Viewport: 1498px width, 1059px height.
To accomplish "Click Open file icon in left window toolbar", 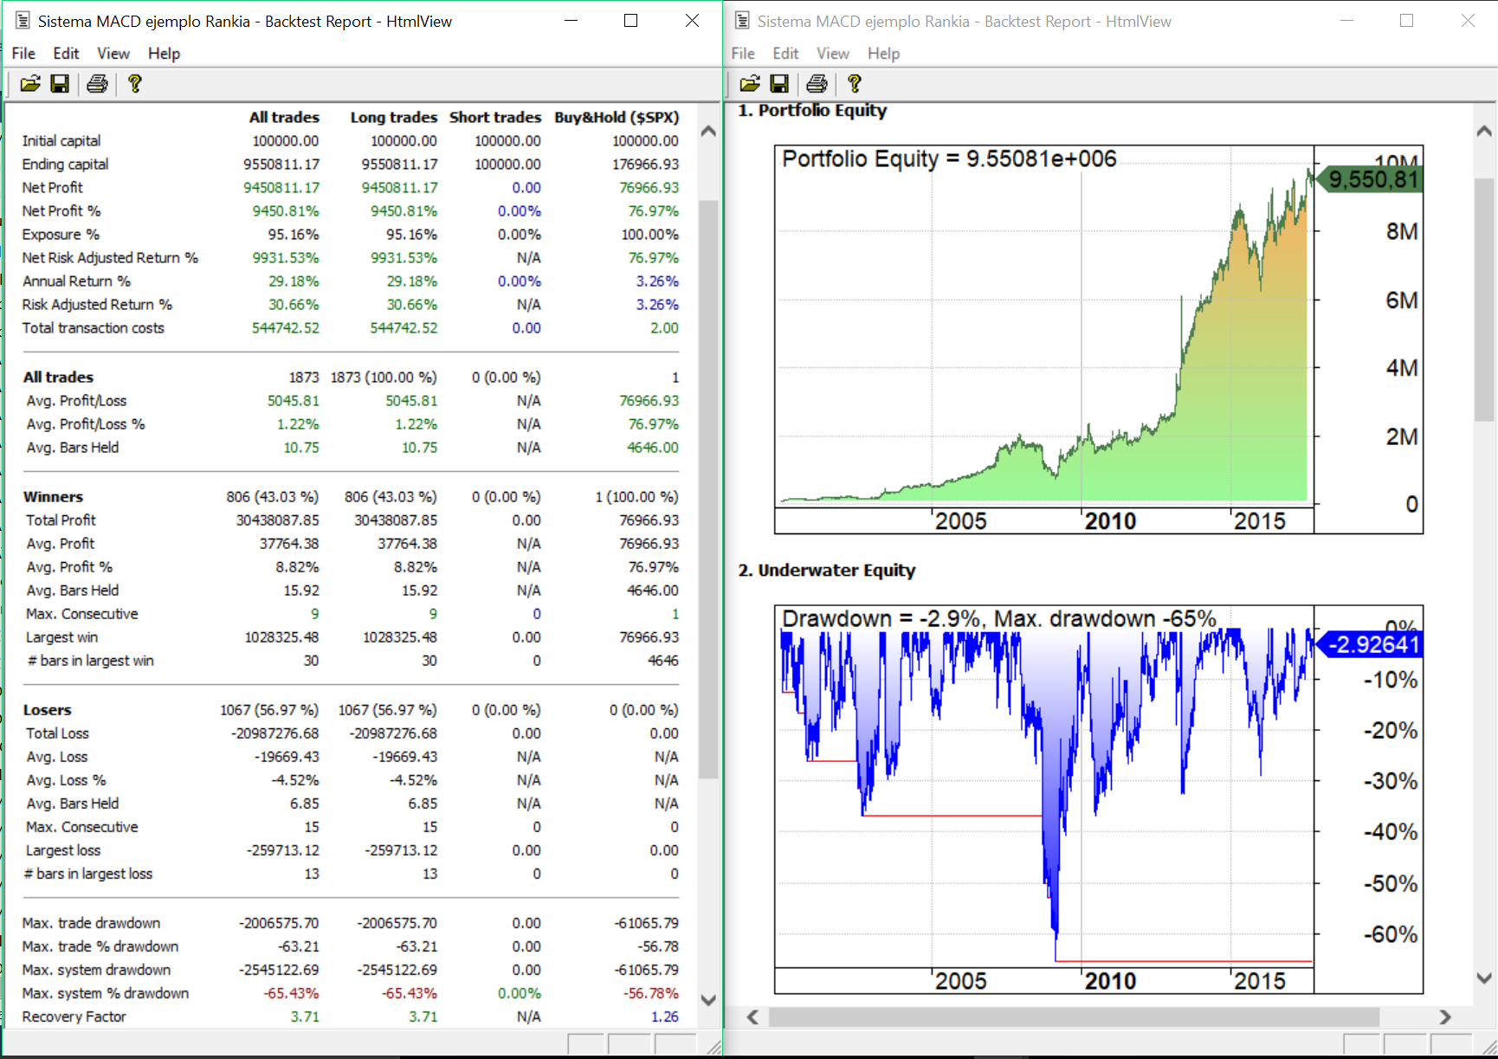I will (30, 84).
